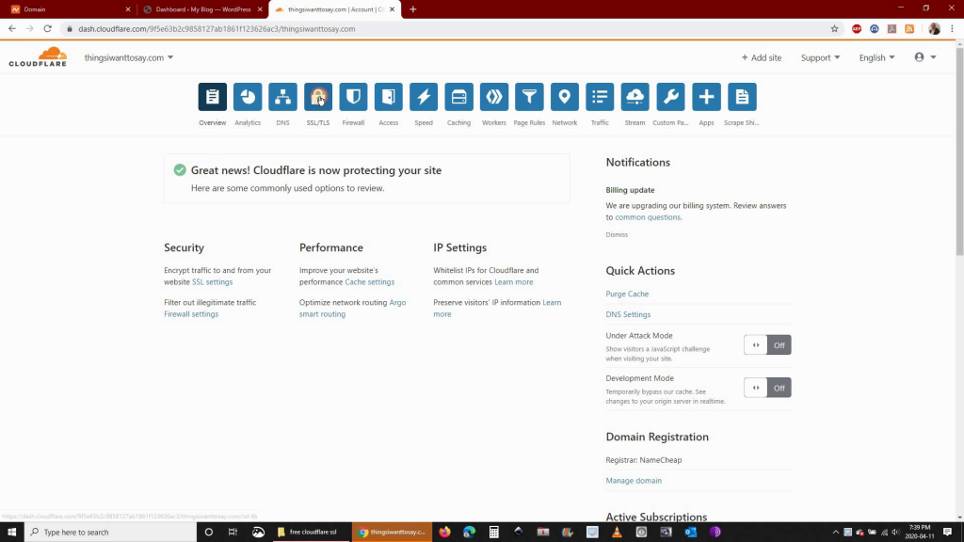Open SSL settings link
The image size is (964, 542).
pos(212,282)
